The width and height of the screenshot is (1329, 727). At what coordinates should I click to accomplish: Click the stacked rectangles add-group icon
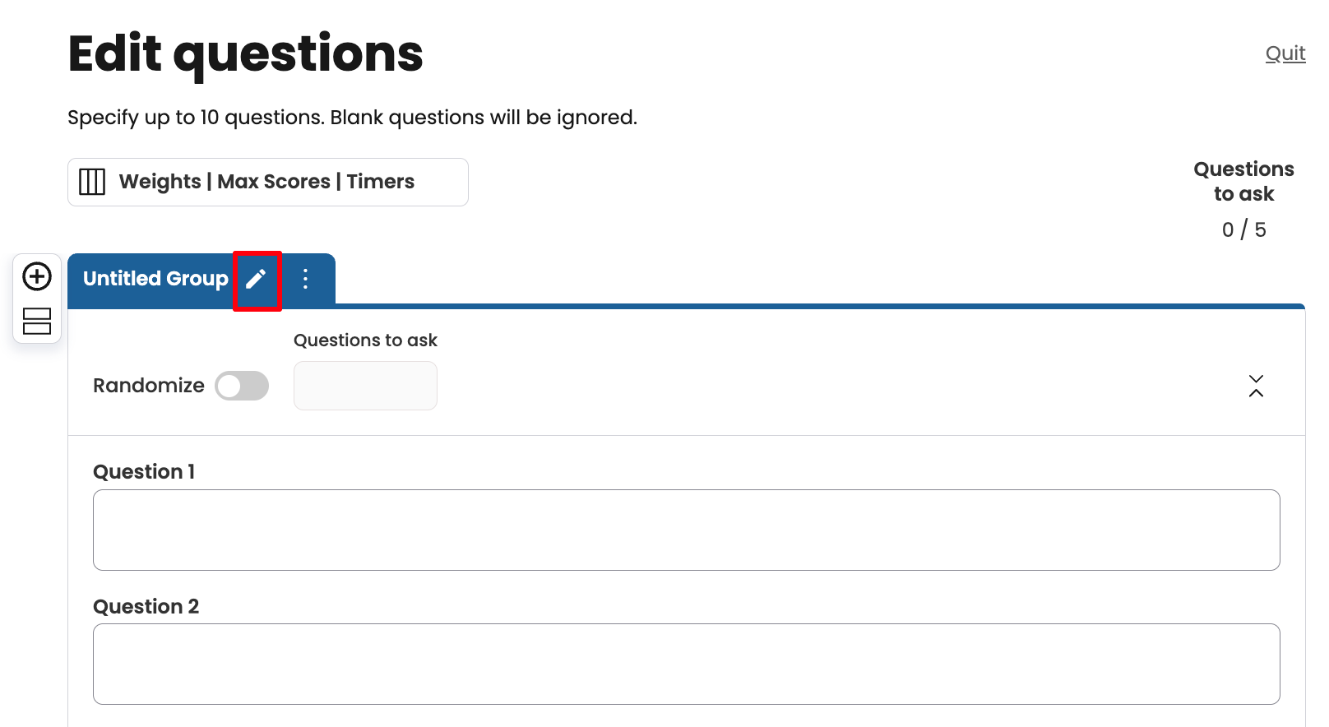coord(37,322)
